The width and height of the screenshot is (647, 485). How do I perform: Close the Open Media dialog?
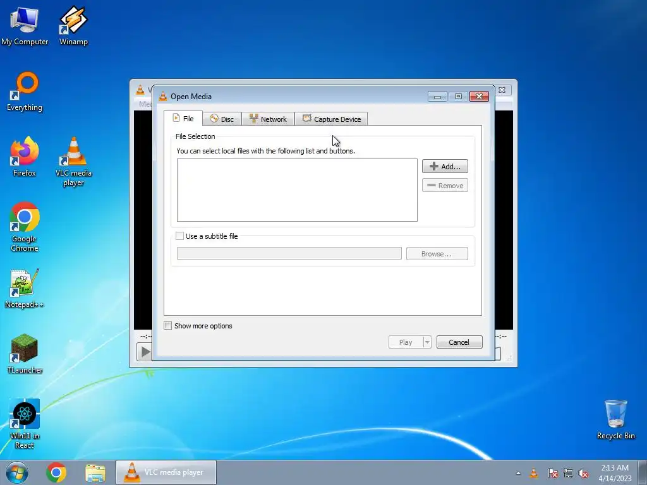479,97
